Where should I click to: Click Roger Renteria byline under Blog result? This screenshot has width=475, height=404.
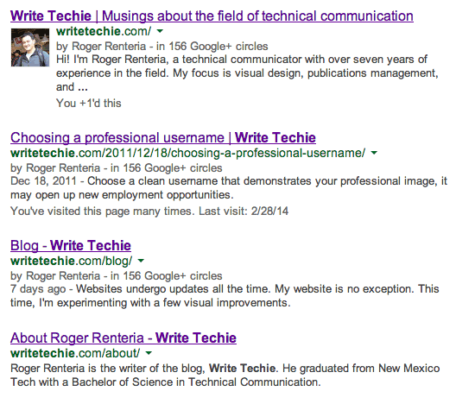pyautogui.click(x=63, y=276)
